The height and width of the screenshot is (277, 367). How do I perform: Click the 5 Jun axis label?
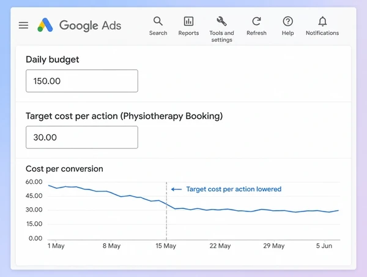(324, 246)
